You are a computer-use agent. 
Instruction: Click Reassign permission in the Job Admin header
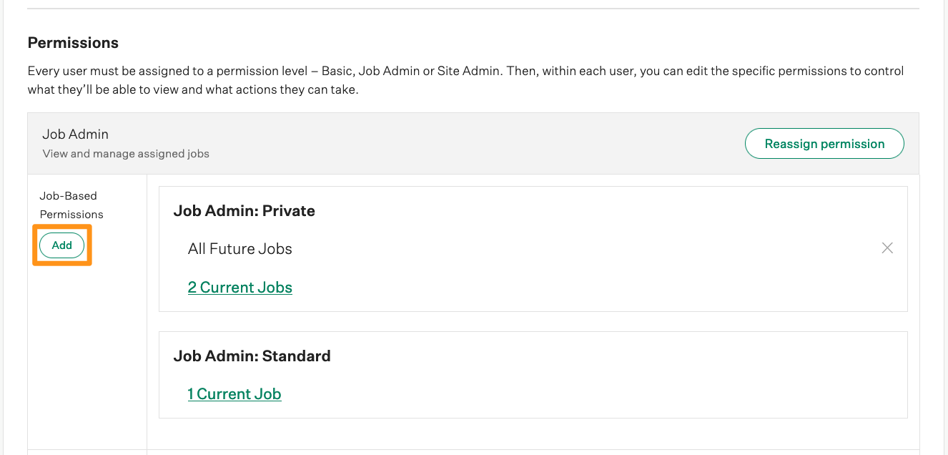coord(824,143)
